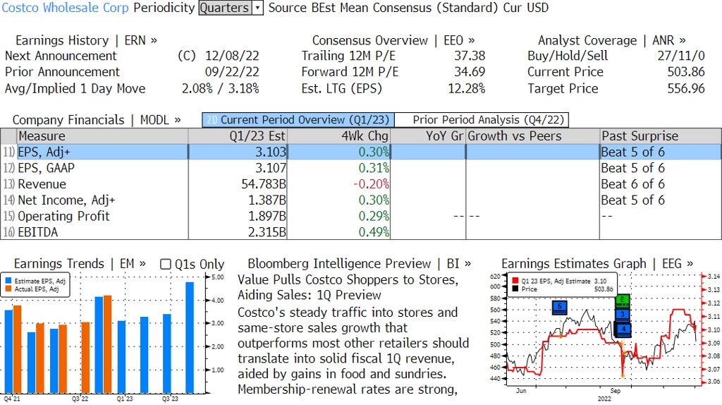Viewport: 722px width, 405px height.
Task: Click the blue Estimate EPS legend swatch
Action: click(x=8, y=281)
